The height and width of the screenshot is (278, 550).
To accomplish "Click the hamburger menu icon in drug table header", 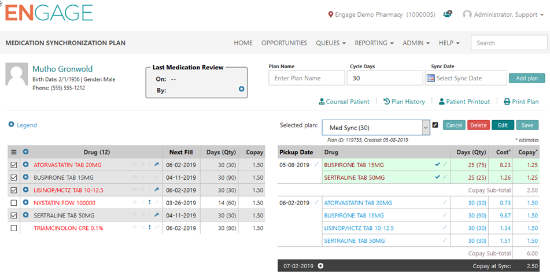I will click(x=14, y=152).
